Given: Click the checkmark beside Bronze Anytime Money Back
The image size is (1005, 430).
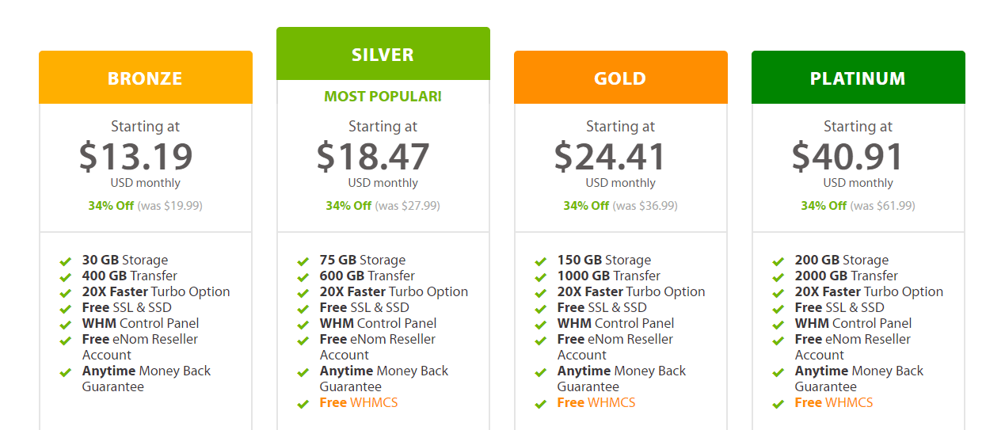Looking at the screenshot, I should click(66, 372).
